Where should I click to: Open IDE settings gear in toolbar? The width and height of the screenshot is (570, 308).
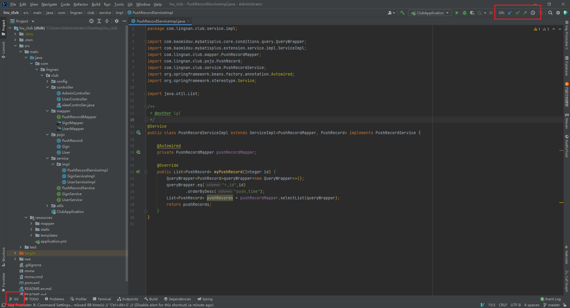pos(558,13)
